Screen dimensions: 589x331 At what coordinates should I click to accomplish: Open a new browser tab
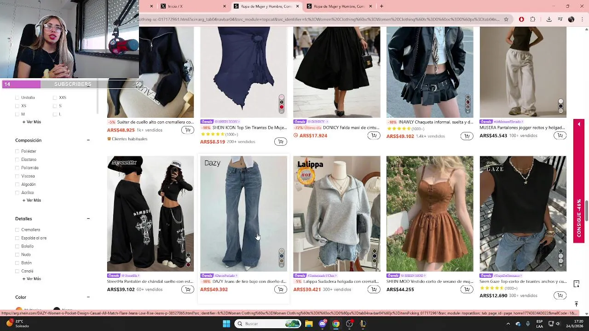tap(381, 6)
